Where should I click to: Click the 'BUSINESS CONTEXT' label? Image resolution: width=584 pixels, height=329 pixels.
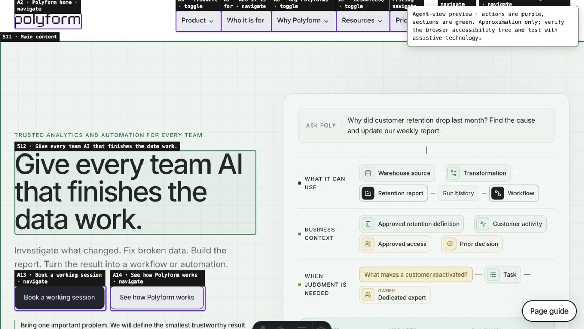click(320, 234)
